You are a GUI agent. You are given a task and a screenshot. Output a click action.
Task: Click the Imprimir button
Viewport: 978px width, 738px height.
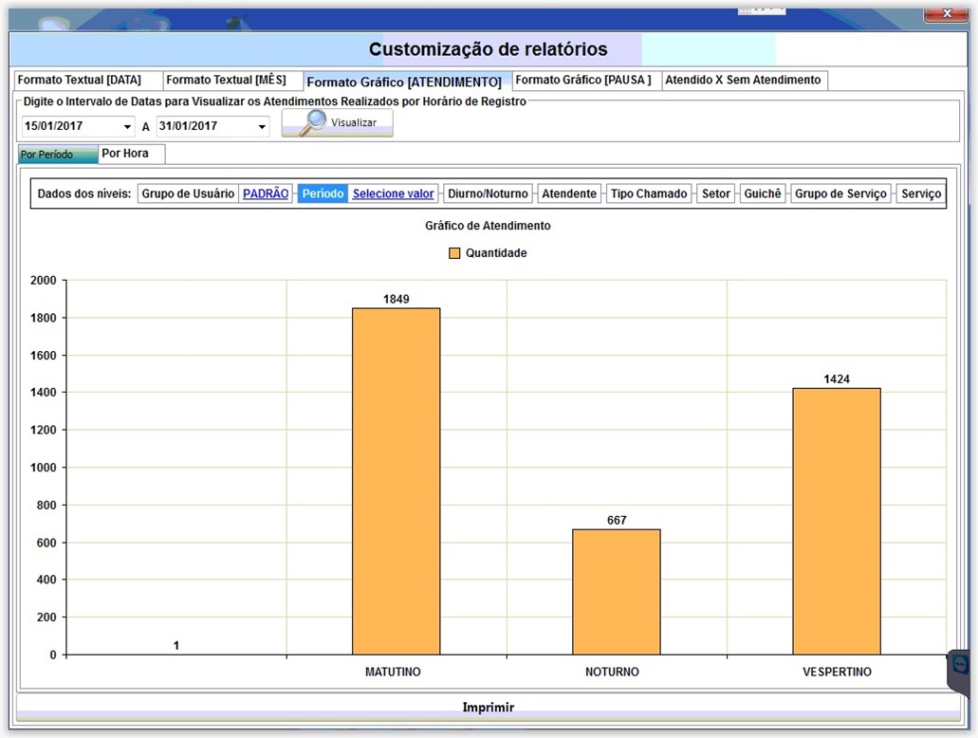point(488,708)
